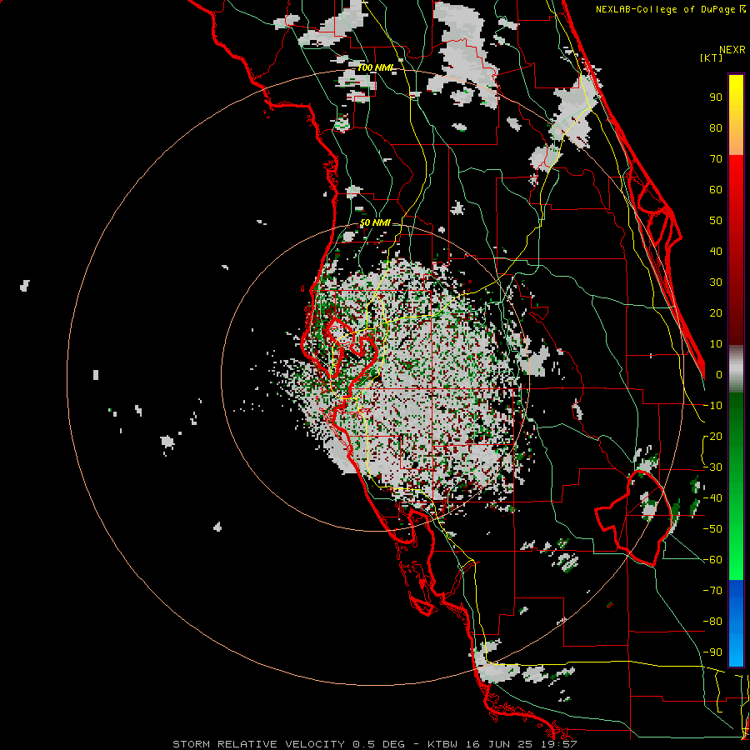Click the -90 value on the velocity scale
The image size is (750, 750).
click(712, 652)
